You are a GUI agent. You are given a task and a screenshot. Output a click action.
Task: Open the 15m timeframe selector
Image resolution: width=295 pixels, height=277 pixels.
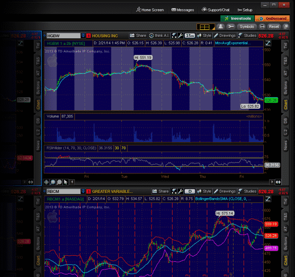(x=190, y=36)
